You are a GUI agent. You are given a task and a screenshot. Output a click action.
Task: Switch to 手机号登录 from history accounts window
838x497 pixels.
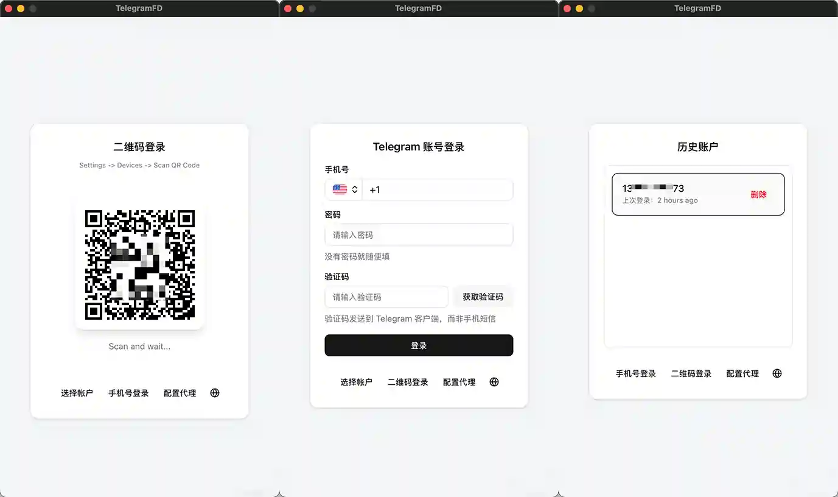tap(636, 373)
